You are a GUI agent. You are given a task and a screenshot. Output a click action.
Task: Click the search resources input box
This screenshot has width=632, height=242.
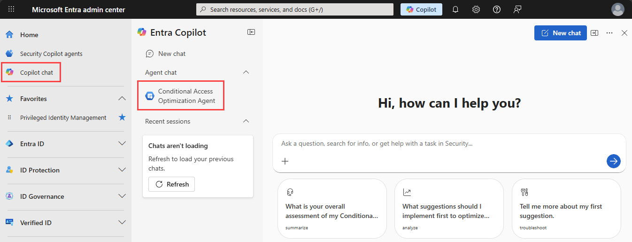(x=294, y=9)
